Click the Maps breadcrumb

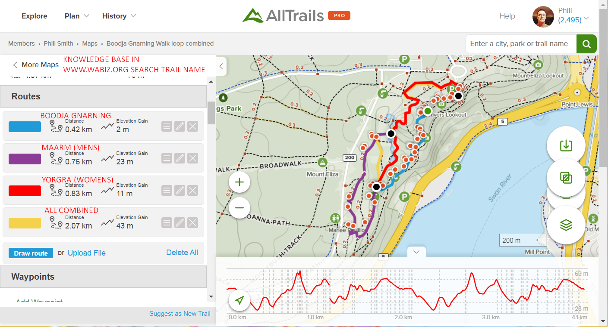90,43
